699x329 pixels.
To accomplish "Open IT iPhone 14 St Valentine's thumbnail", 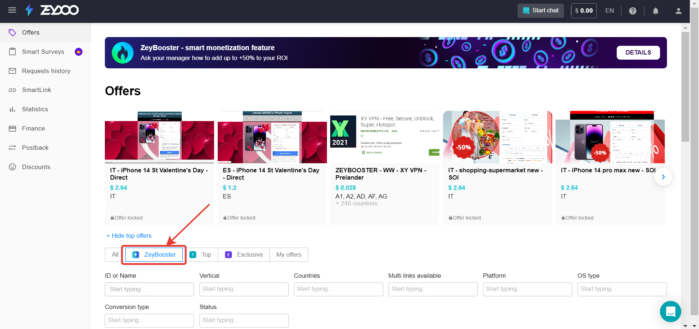I will [x=159, y=137].
